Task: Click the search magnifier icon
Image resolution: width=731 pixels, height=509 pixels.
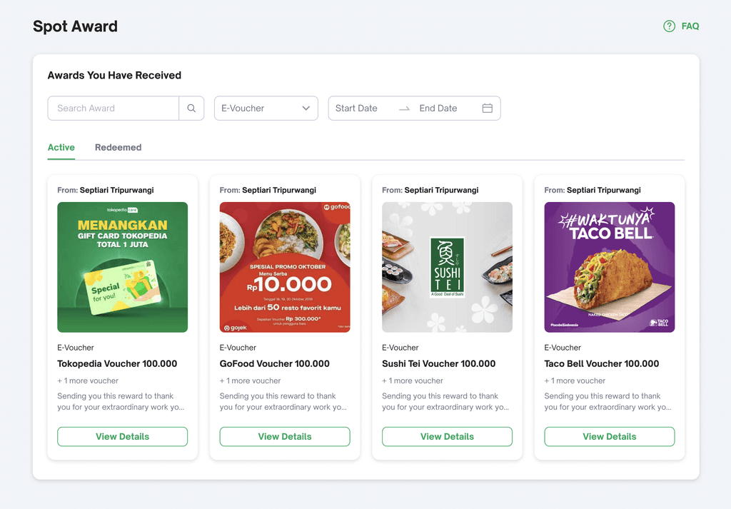Action: point(191,109)
